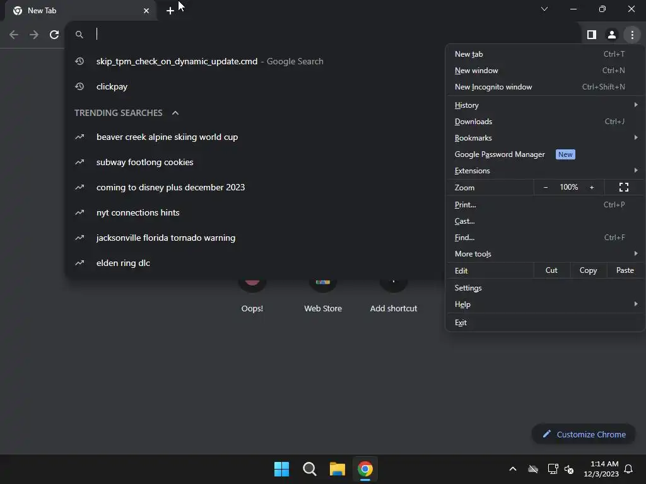
Task: Click trending icon beside subway footlong cookies
Action: 79,162
